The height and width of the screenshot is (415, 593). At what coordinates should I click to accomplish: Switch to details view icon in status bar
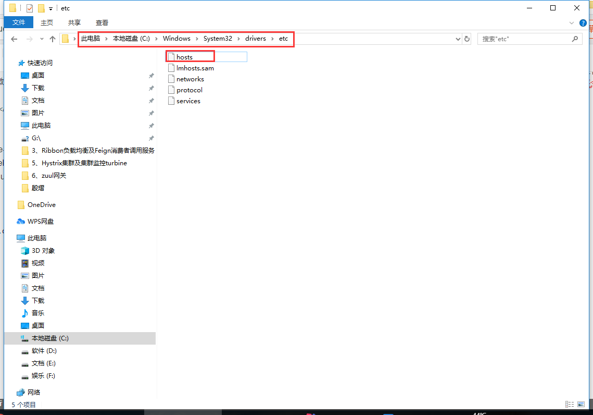point(570,405)
